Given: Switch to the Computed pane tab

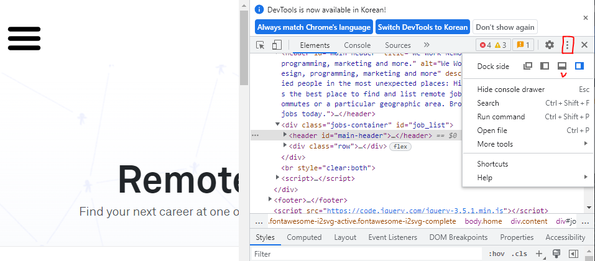Looking at the screenshot, I should pyautogui.click(x=304, y=237).
